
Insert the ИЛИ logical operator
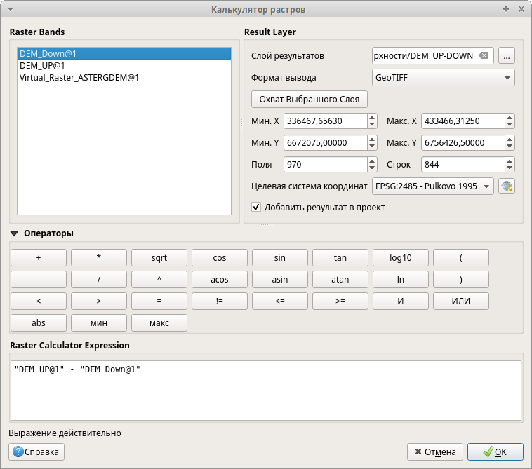tap(460, 301)
